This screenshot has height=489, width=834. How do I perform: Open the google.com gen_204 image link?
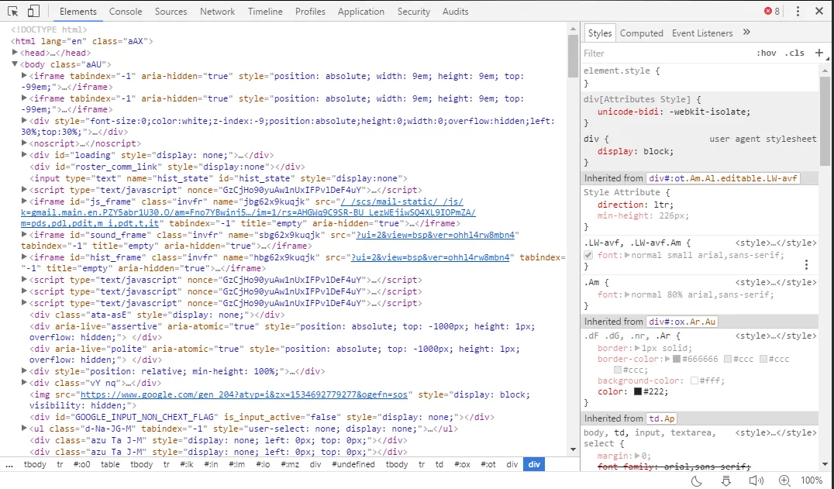243,394
